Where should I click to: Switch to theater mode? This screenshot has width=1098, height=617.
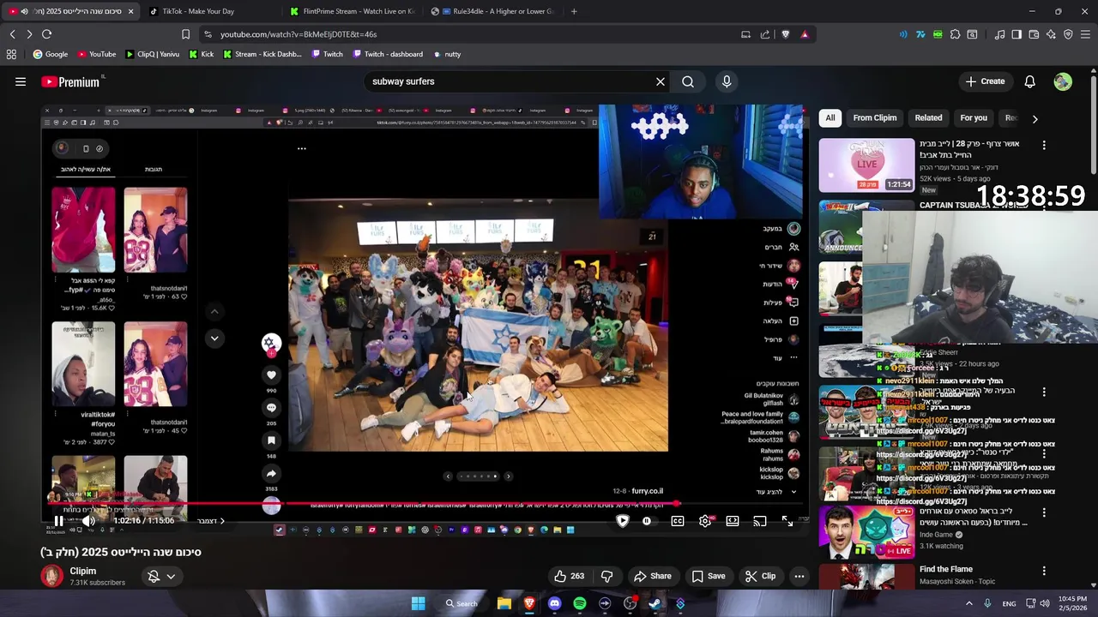[733, 521]
